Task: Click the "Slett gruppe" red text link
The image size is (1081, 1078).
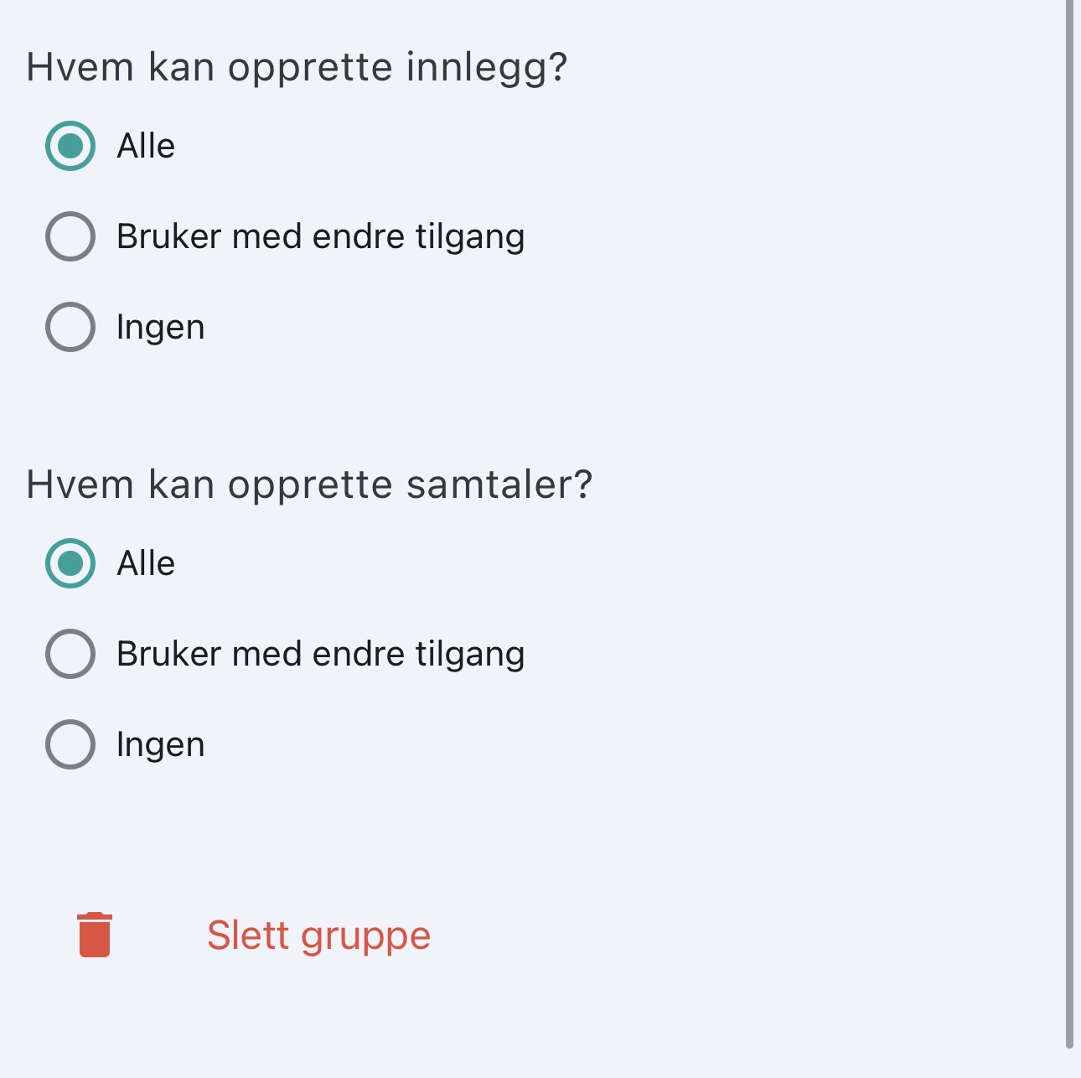Action: pyautogui.click(x=318, y=935)
